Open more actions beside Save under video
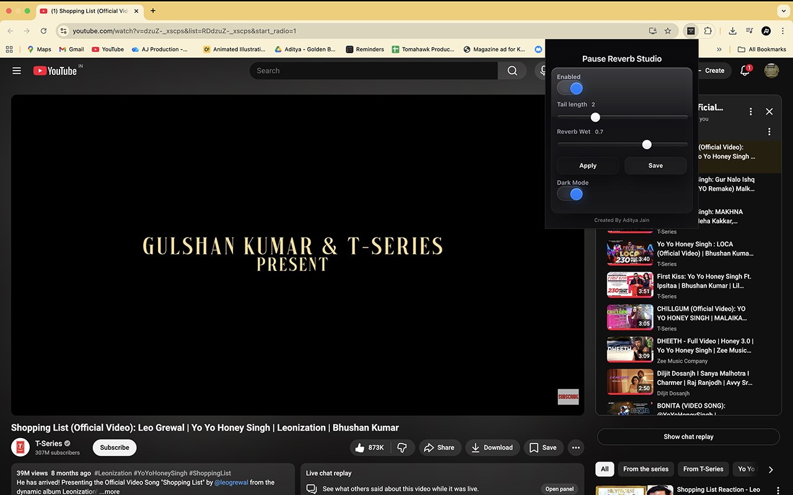The height and width of the screenshot is (495, 793). (x=576, y=447)
